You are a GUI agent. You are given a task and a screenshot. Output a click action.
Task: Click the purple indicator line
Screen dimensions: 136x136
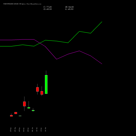click(x=51, y=53)
